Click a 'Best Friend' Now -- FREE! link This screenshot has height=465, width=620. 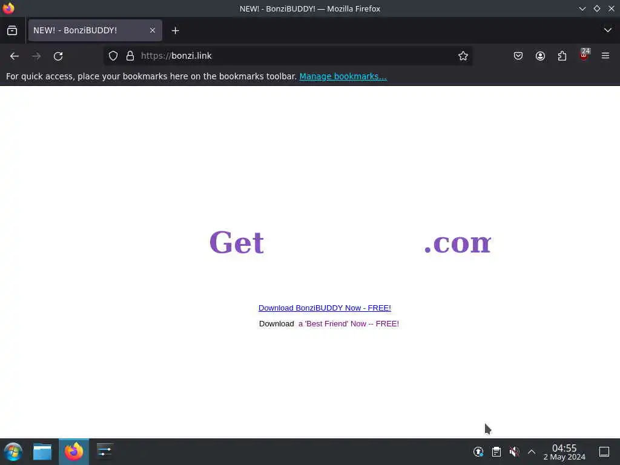pyautogui.click(x=348, y=324)
